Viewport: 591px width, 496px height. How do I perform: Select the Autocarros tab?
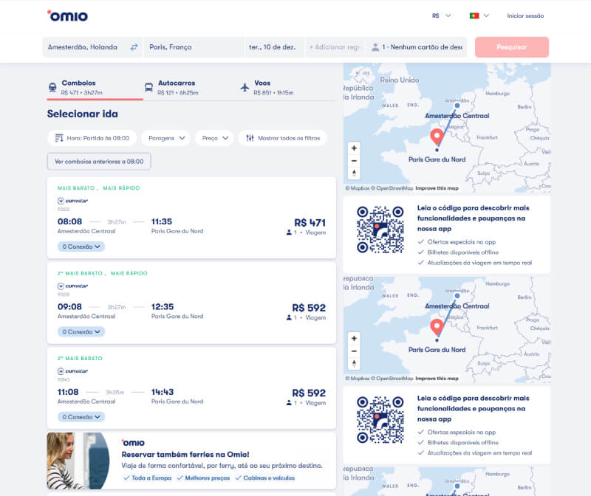point(191,87)
